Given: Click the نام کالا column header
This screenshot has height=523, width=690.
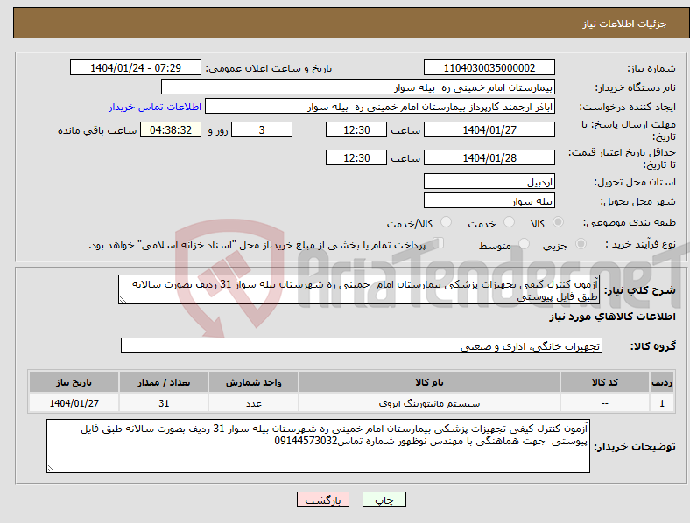Looking at the screenshot, I should [x=429, y=382].
